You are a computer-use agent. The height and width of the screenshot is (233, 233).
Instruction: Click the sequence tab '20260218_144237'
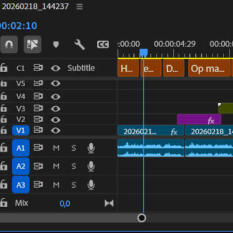point(35,6)
